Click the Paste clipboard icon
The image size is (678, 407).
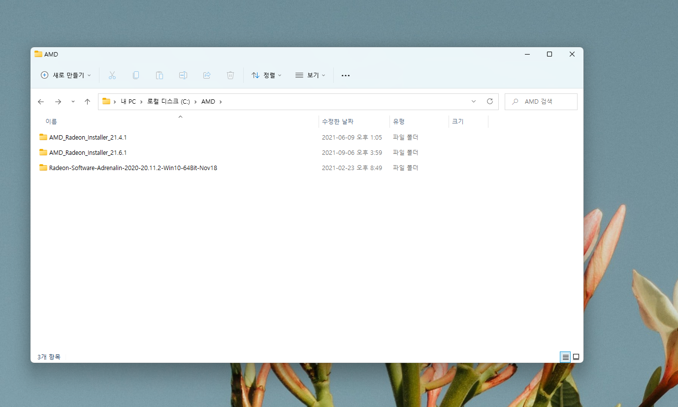160,75
